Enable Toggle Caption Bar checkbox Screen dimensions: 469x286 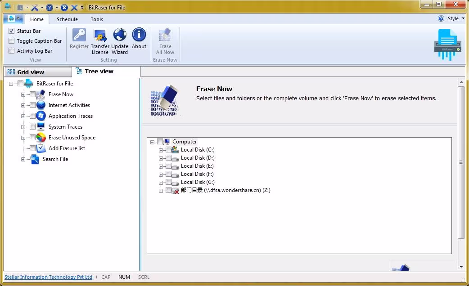[x=11, y=40]
